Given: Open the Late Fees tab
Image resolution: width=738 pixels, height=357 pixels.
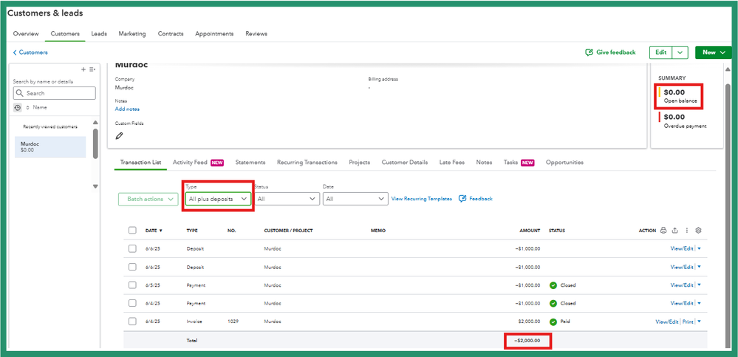Looking at the screenshot, I should pos(452,163).
